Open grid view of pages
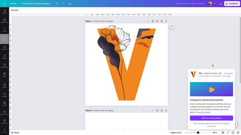Image resolution: width=241 pixels, height=135 pixels. [x=223, y=133]
